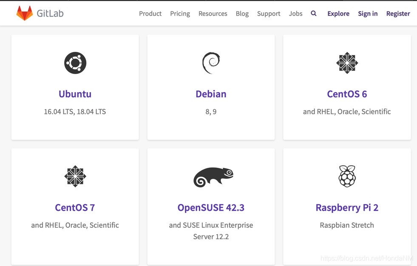This screenshot has height=266, width=417.
Task: Click the CentOS 7 logo icon
Action: [x=75, y=176]
